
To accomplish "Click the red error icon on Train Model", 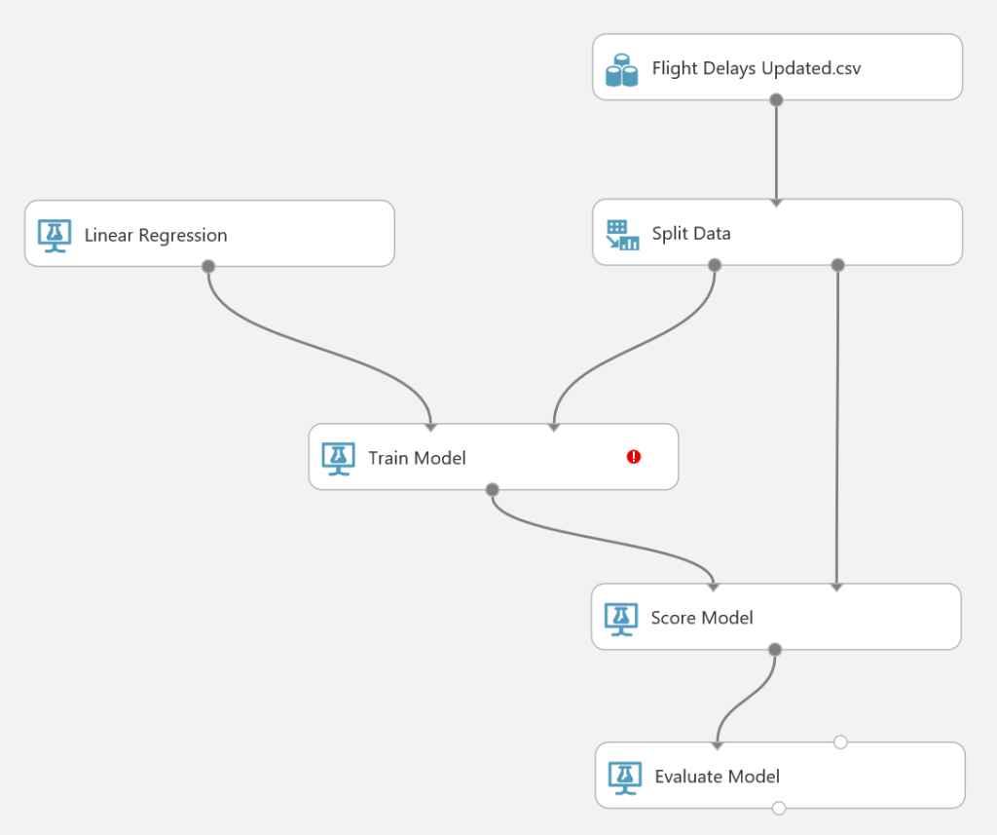I will (634, 456).
